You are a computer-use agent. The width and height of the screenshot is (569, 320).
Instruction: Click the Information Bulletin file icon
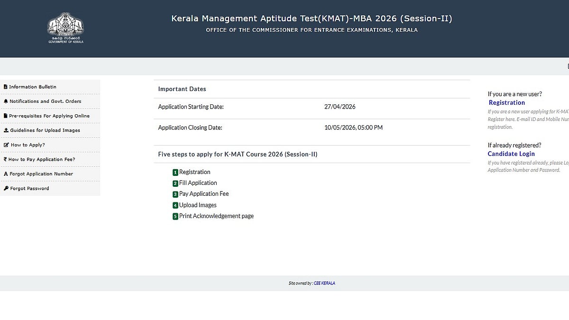[6, 87]
